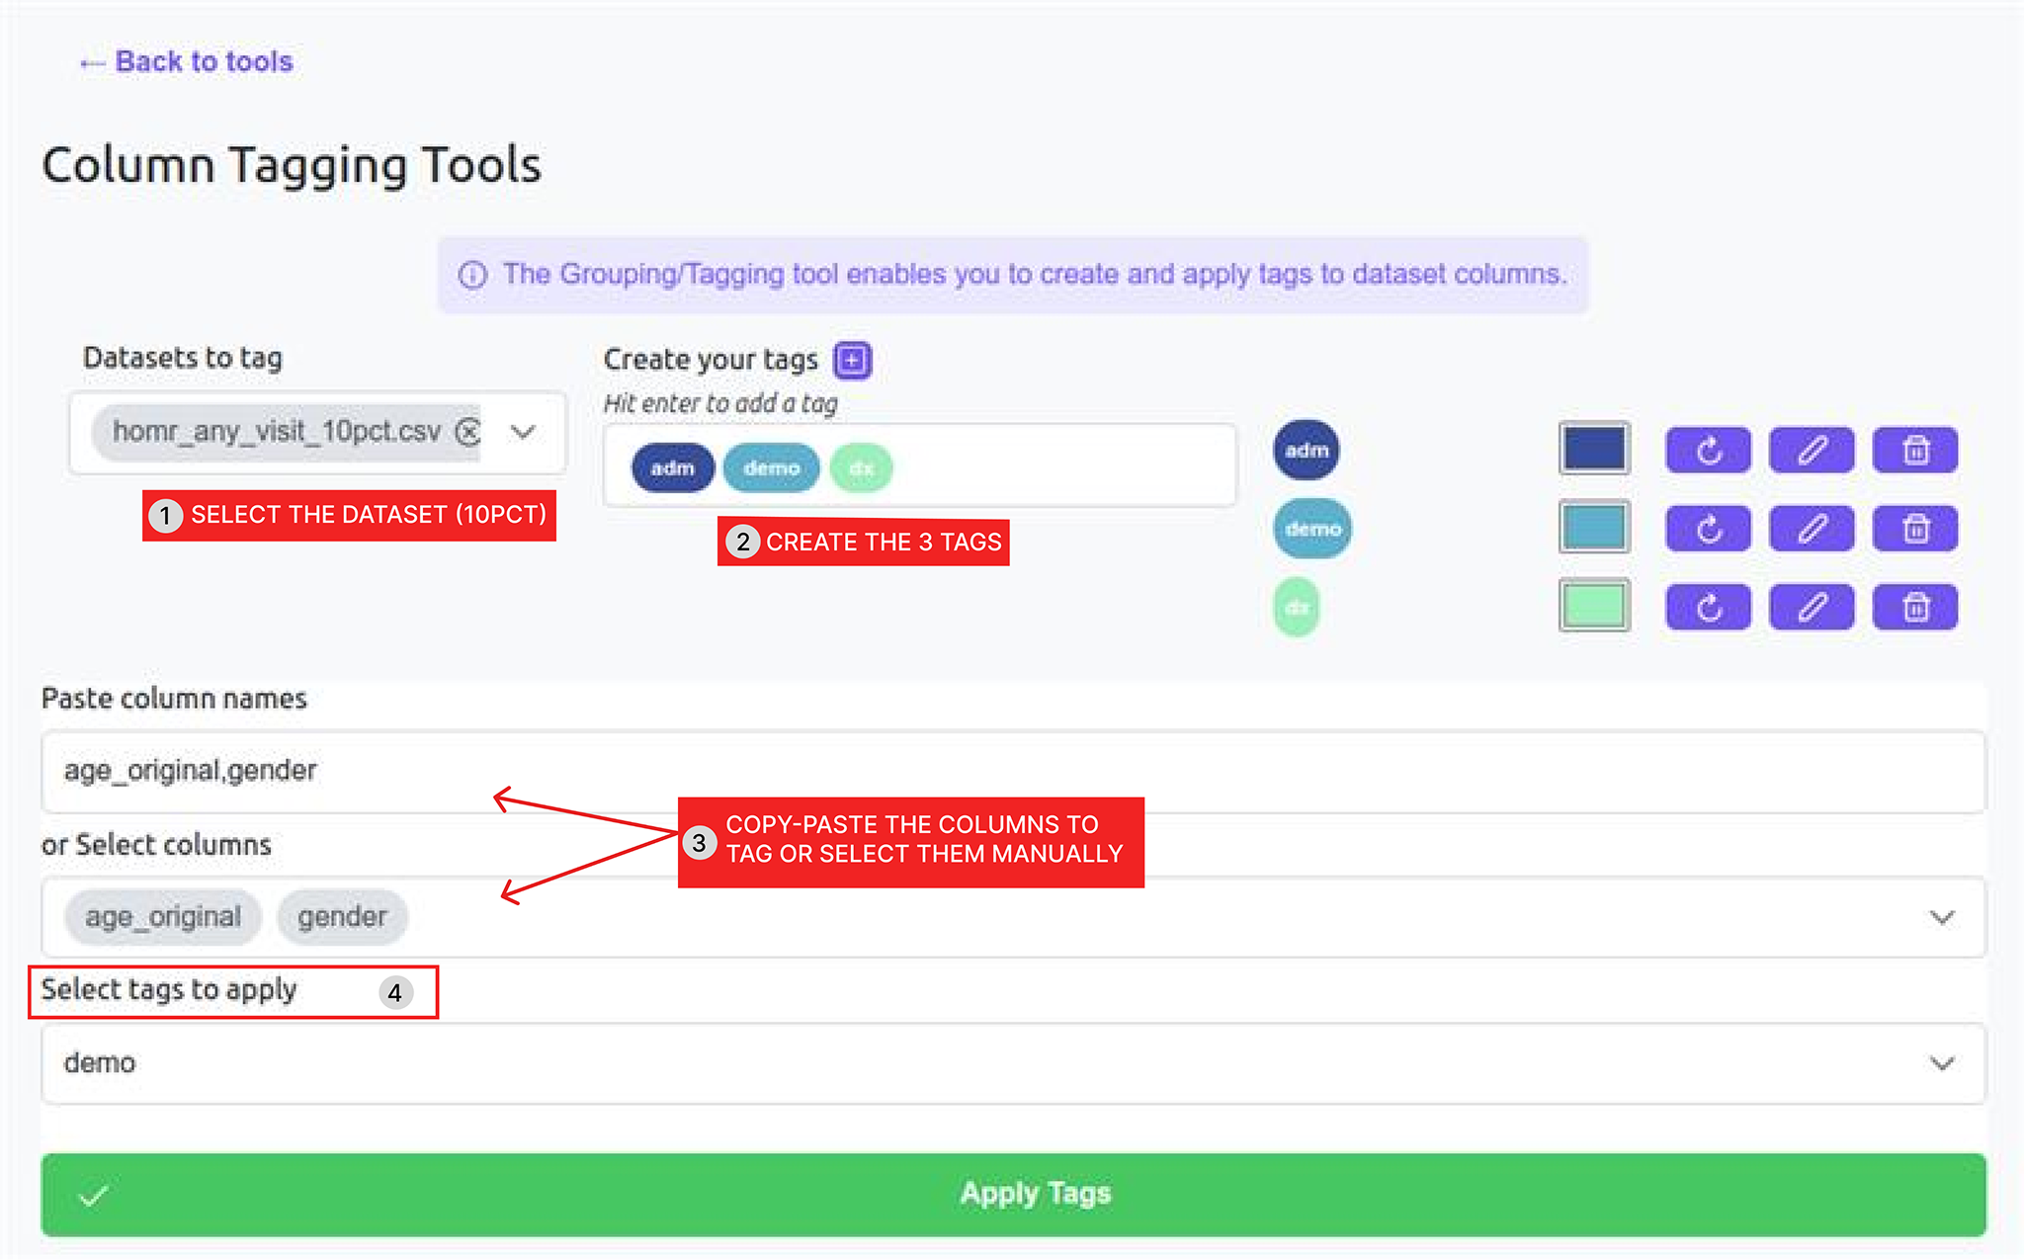The height and width of the screenshot is (1260, 2024).
Task: Remove homr_any_visit_10pct.csv with its X icon
Action: coord(467,432)
